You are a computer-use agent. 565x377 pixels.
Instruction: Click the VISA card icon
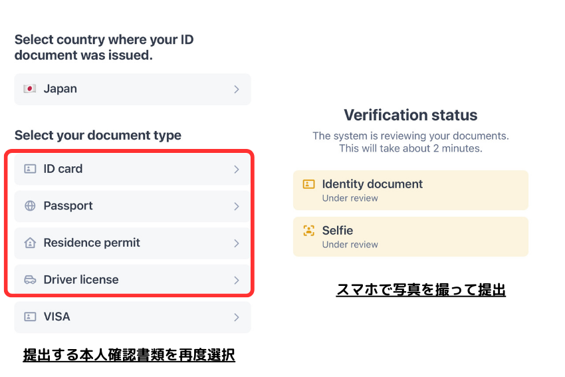pos(29,316)
